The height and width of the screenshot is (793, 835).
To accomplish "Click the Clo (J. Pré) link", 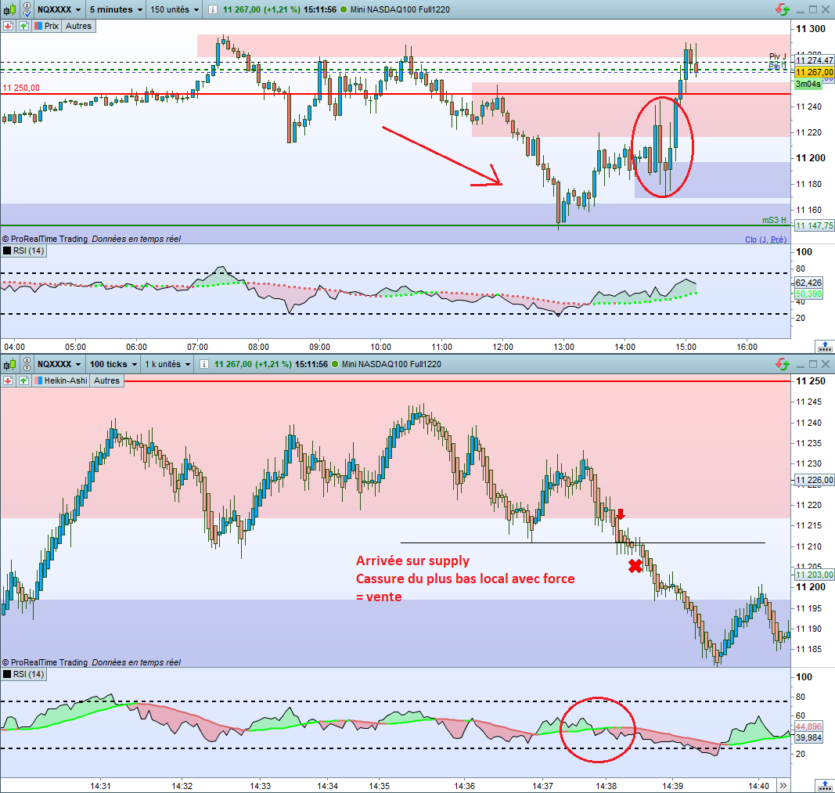I will tap(765, 240).
